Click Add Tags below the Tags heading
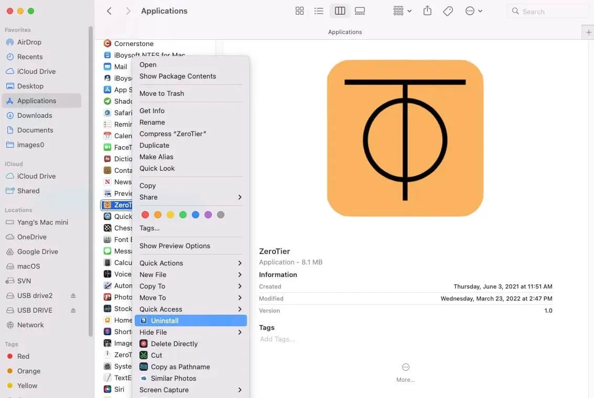Image resolution: width=594 pixels, height=398 pixels. pos(277,339)
